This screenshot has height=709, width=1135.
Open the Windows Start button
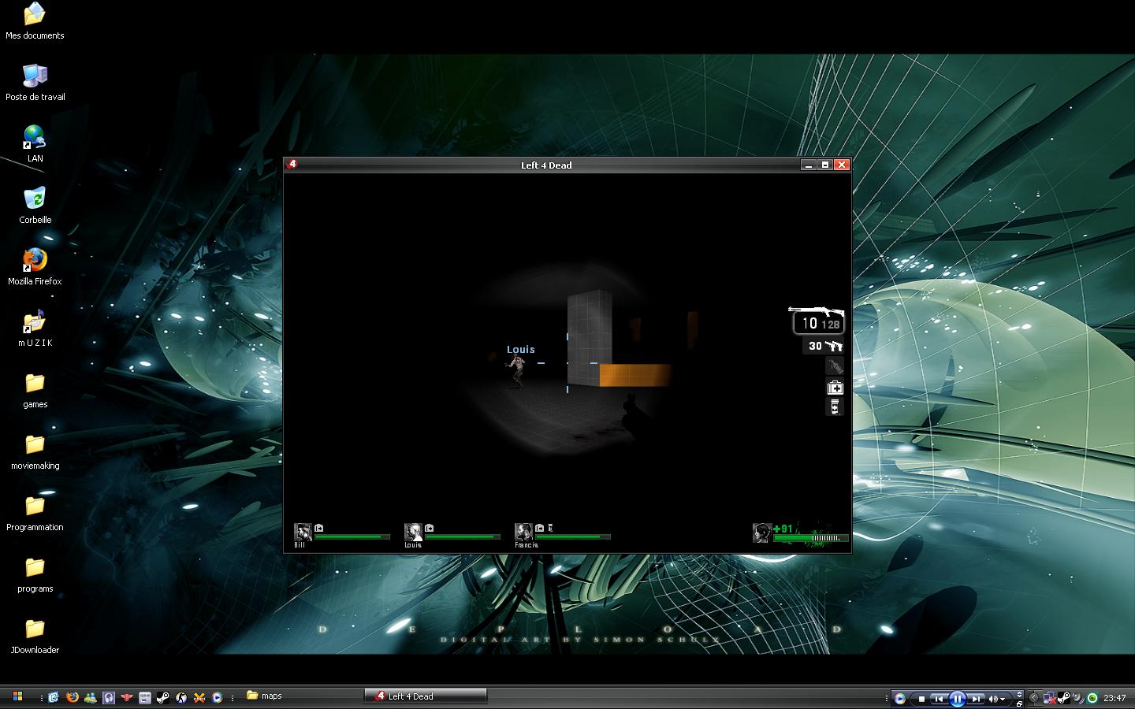(x=17, y=696)
